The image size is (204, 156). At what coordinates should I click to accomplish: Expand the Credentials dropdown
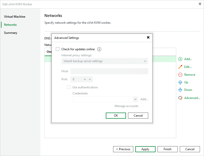135,99
